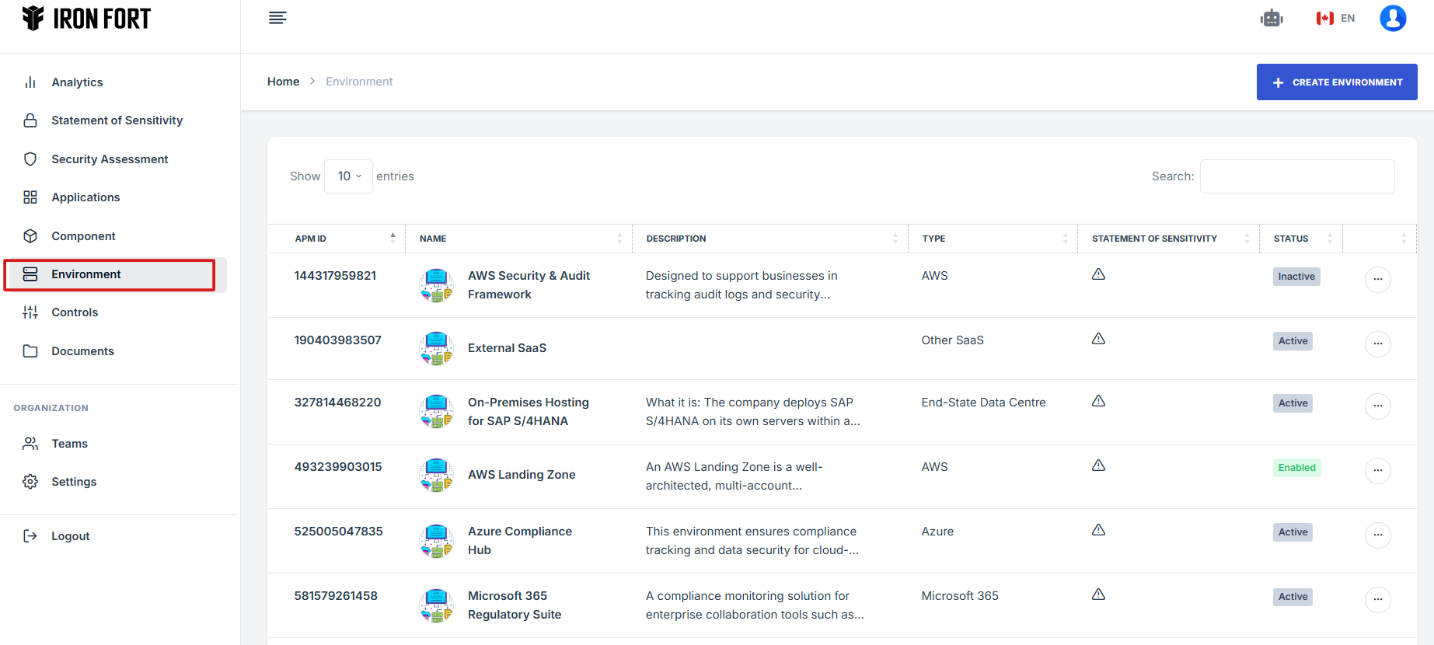Image resolution: width=1434 pixels, height=645 pixels.
Task: Expand the show 10 entries dropdown
Action: click(x=349, y=176)
